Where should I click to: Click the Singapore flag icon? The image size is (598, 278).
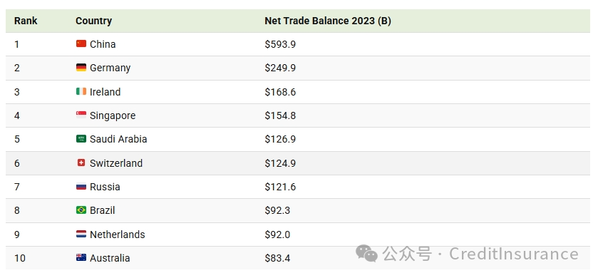tap(81, 115)
